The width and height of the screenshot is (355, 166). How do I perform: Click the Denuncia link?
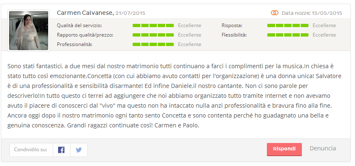322,148
